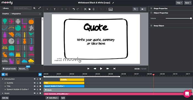The height and width of the screenshot is (100, 193).
Task: Copy the selected object
Action: click(90, 9)
